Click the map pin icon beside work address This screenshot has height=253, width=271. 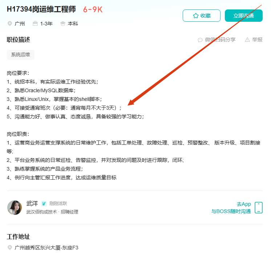click(x=10, y=248)
